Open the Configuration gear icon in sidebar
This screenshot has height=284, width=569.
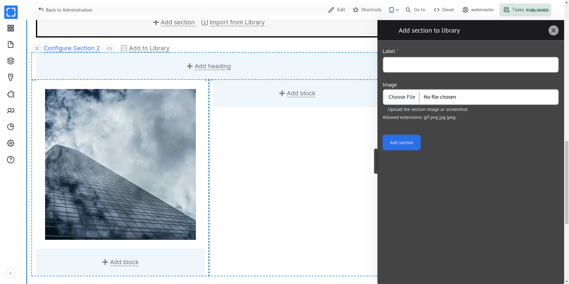(11, 143)
